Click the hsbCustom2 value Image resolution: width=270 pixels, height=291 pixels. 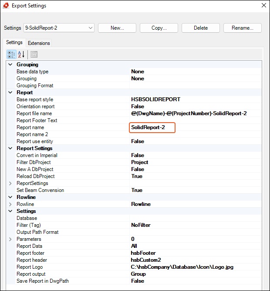point(146,260)
